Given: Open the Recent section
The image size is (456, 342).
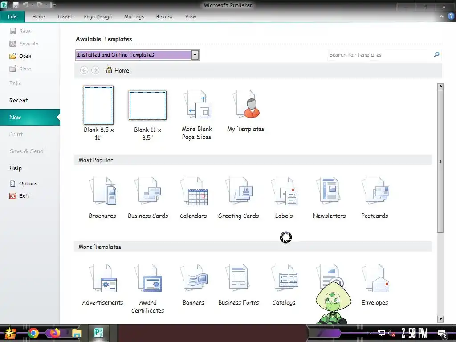Looking at the screenshot, I should 19,100.
